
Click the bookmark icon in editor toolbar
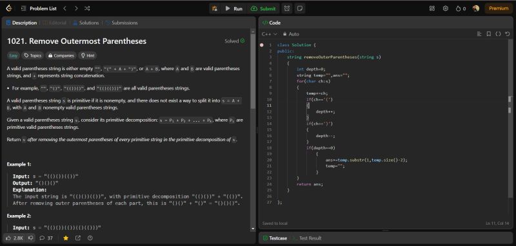pos(489,34)
